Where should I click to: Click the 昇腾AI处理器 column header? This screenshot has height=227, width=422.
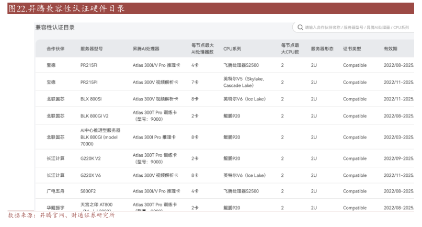click(146, 49)
